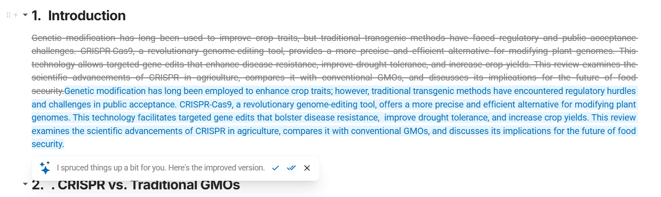The width and height of the screenshot is (661, 197).
Task: Collapse the Introduction section
Action: click(25, 15)
